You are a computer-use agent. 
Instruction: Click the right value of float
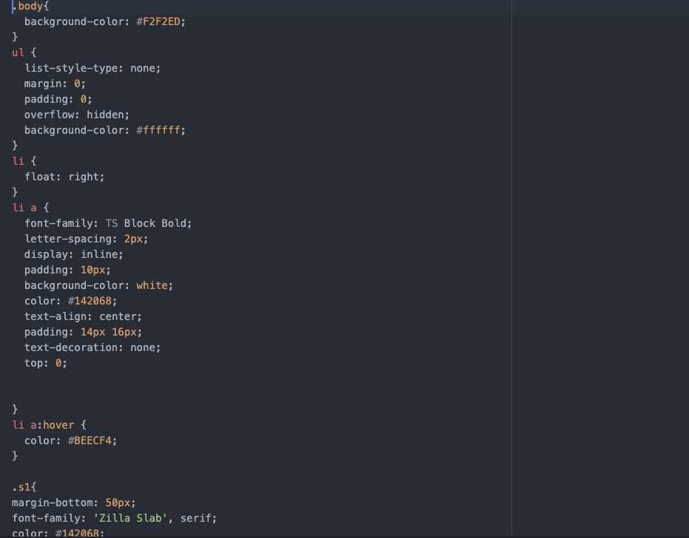click(84, 177)
